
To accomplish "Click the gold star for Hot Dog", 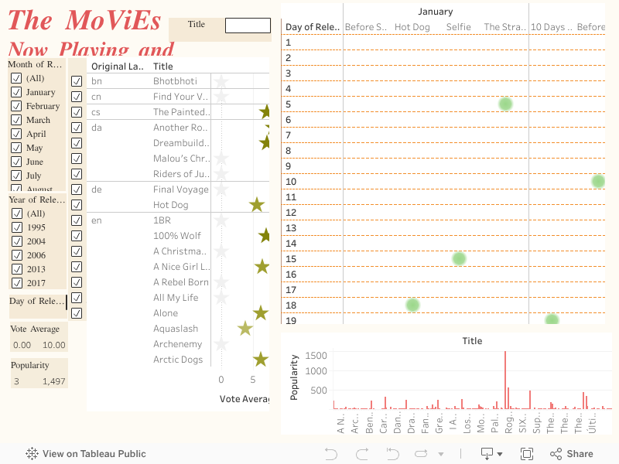I will [257, 205].
